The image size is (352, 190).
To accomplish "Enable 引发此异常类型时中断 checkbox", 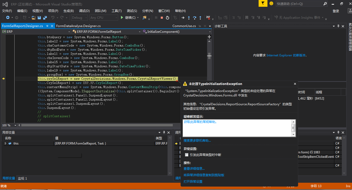I will coord(187,155).
